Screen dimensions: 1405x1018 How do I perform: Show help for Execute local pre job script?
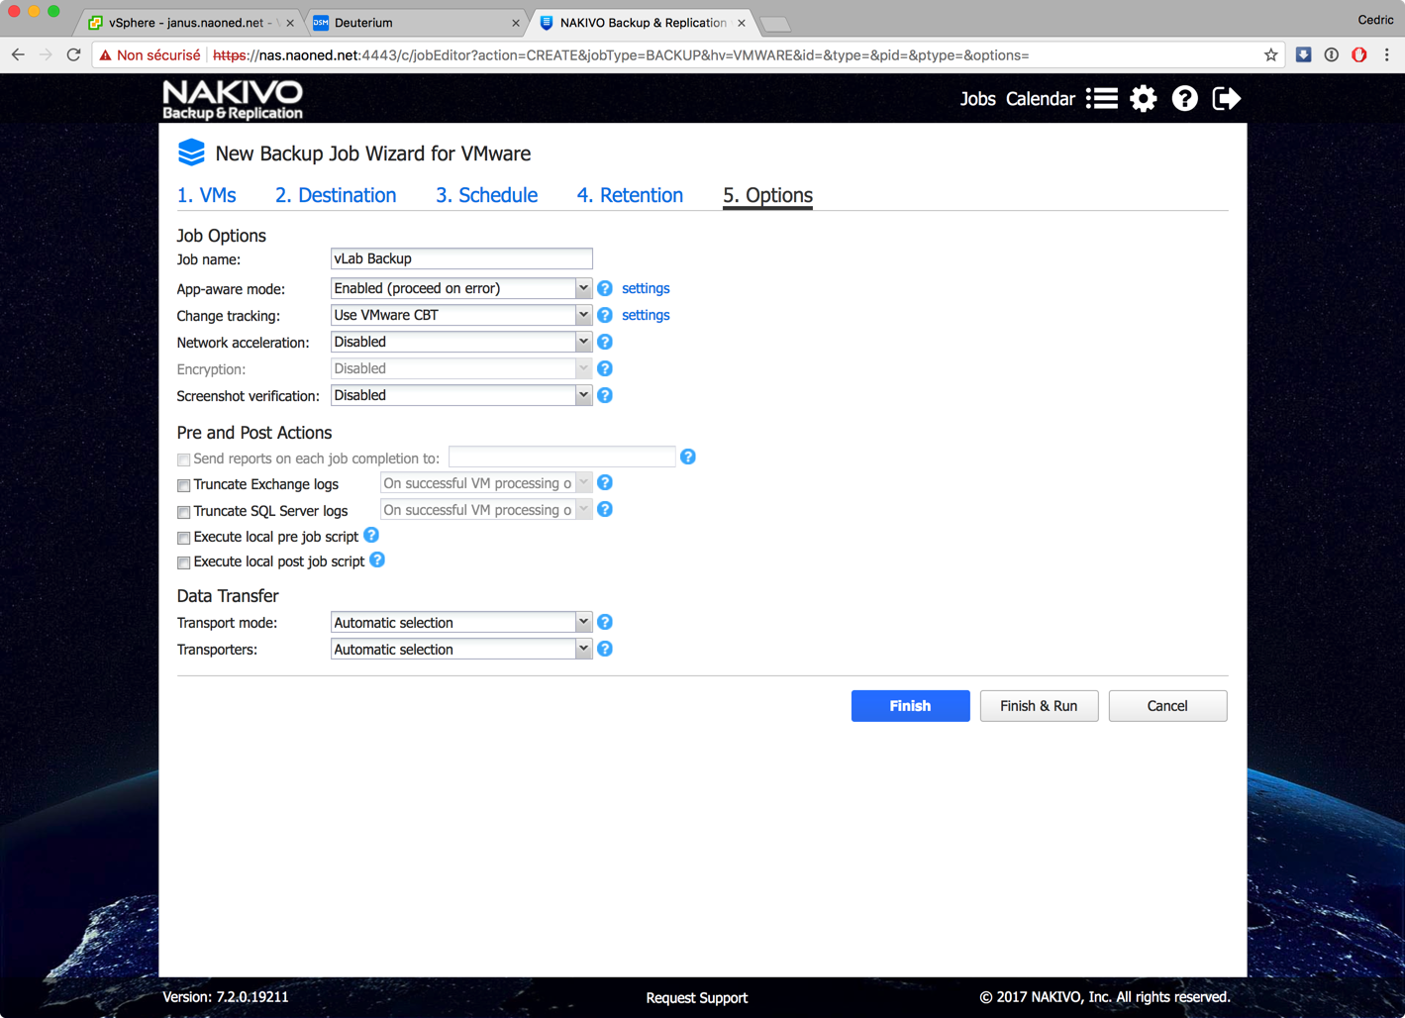click(x=371, y=536)
